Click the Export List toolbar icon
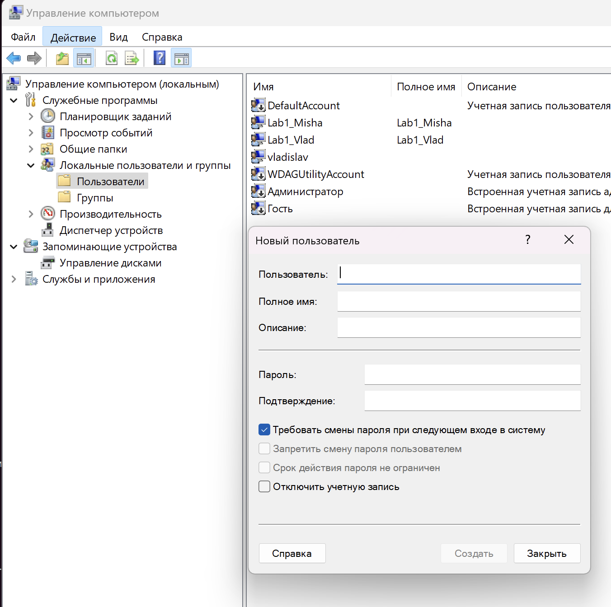 (x=132, y=58)
